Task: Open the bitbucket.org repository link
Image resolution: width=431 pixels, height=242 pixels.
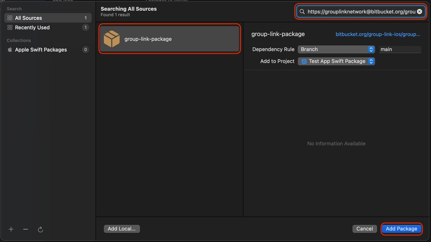Action: 378,34
